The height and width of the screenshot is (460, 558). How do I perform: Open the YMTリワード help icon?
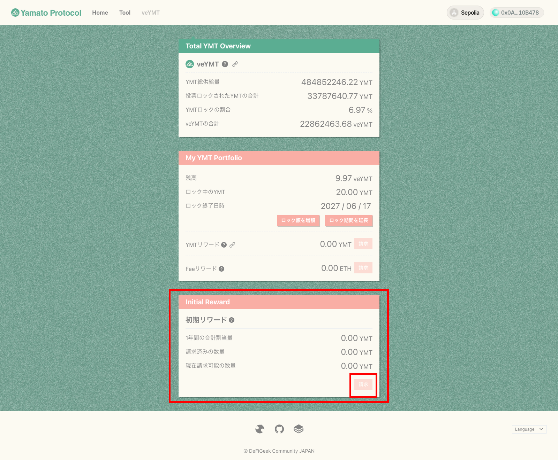[x=224, y=245]
